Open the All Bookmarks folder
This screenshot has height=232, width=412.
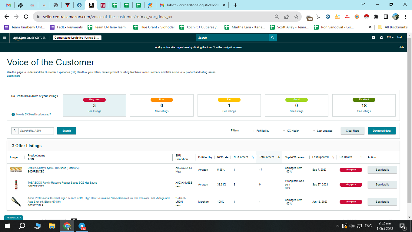coord(393,27)
